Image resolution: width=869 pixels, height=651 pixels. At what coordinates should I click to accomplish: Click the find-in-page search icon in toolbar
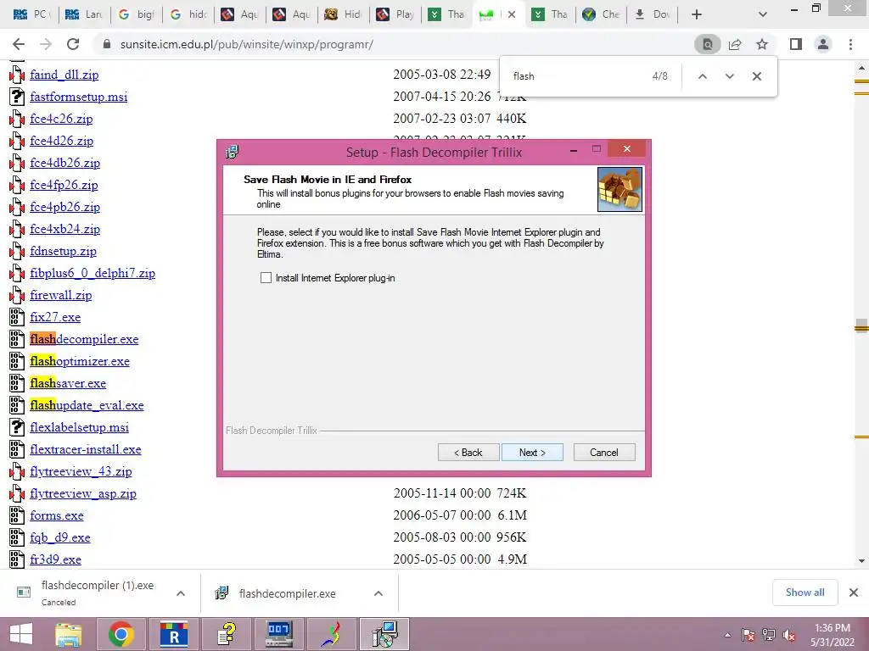click(x=708, y=44)
